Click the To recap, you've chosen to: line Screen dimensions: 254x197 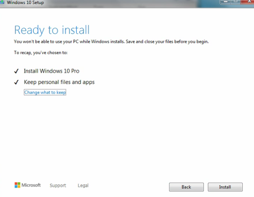point(41,53)
